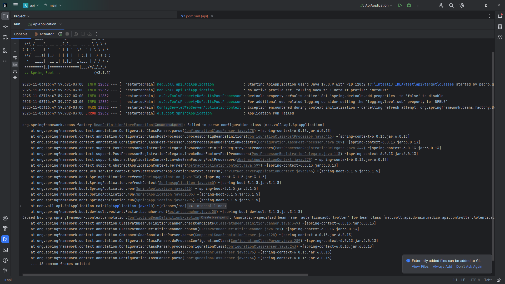Viewport: 505px width, 284px height.
Task: Click View Files in Git notification
Action: pyautogui.click(x=420, y=266)
